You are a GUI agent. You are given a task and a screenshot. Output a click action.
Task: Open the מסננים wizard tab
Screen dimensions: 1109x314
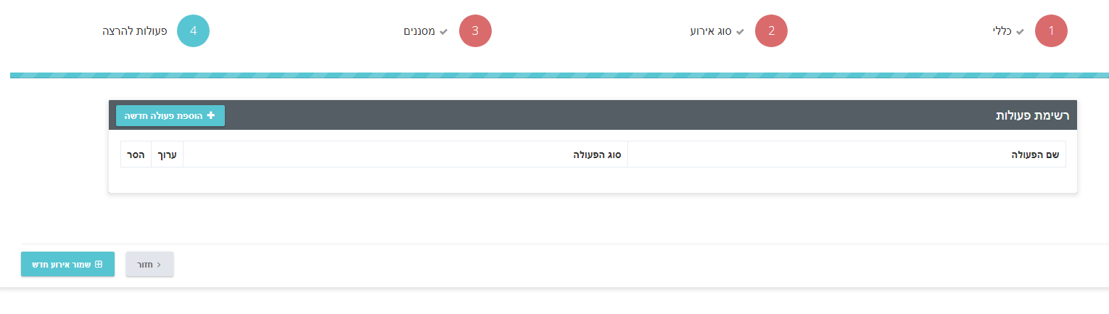point(419,32)
